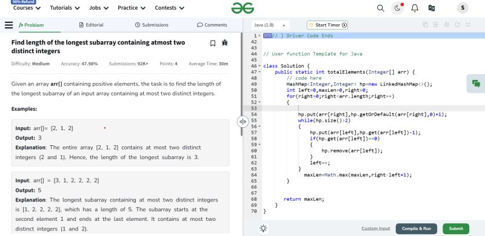Click the panel divider splitter handle
The width and height of the screenshot is (485, 236).
(x=243, y=122)
